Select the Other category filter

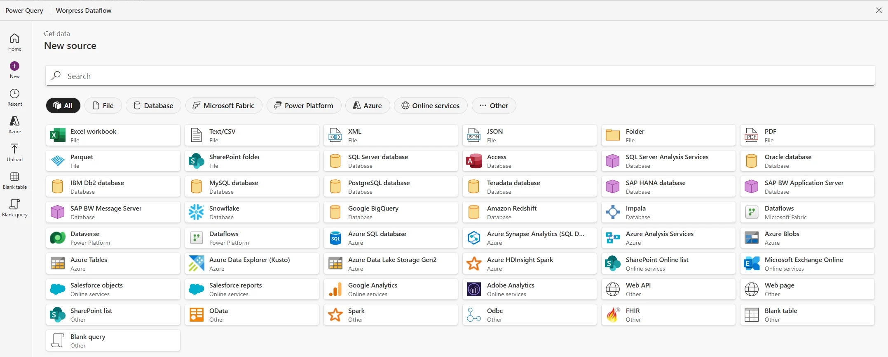click(494, 106)
